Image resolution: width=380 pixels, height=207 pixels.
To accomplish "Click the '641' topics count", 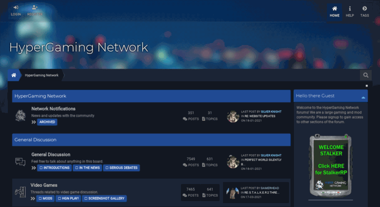I will tap(210, 189).
